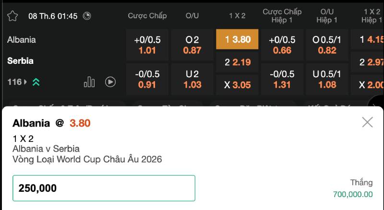Choose Over 2 goals at 0.87
Image resolution: width=384 pixels, height=210 pixels.
pyautogui.click(x=192, y=45)
